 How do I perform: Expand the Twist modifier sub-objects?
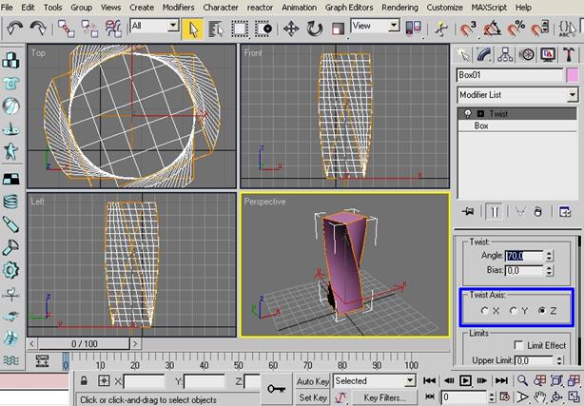point(480,112)
